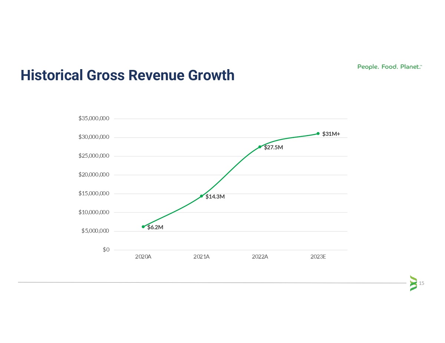Select the '$6.2M' data label

[155, 227]
